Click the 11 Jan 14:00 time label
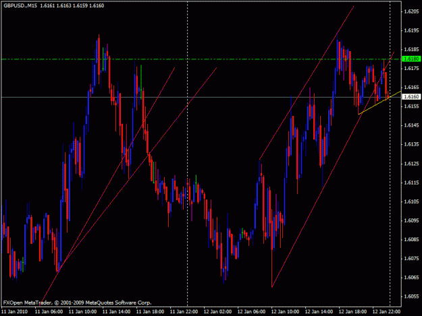 pyautogui.click(x=117, y=312)
